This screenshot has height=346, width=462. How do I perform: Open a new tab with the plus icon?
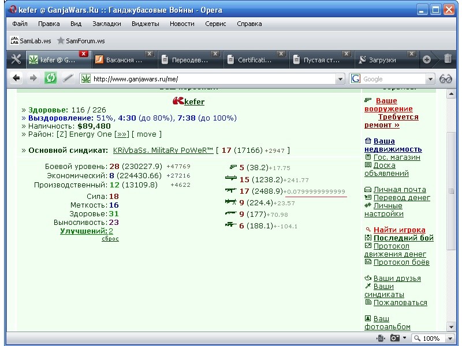426,60
